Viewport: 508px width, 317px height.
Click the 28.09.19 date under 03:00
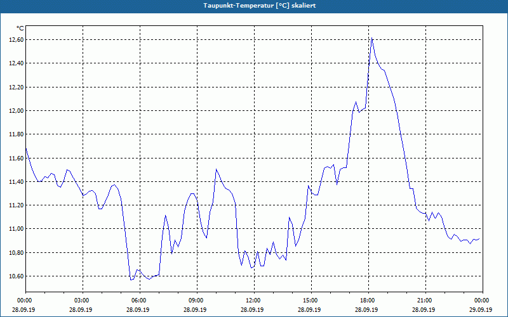tap(81, 309)
